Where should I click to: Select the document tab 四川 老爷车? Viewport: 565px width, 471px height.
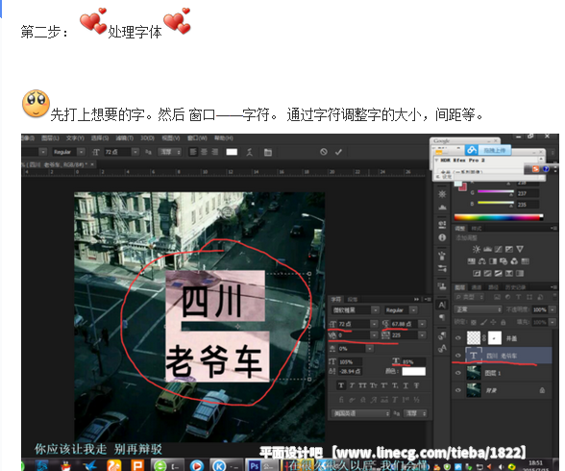(58, 164)
